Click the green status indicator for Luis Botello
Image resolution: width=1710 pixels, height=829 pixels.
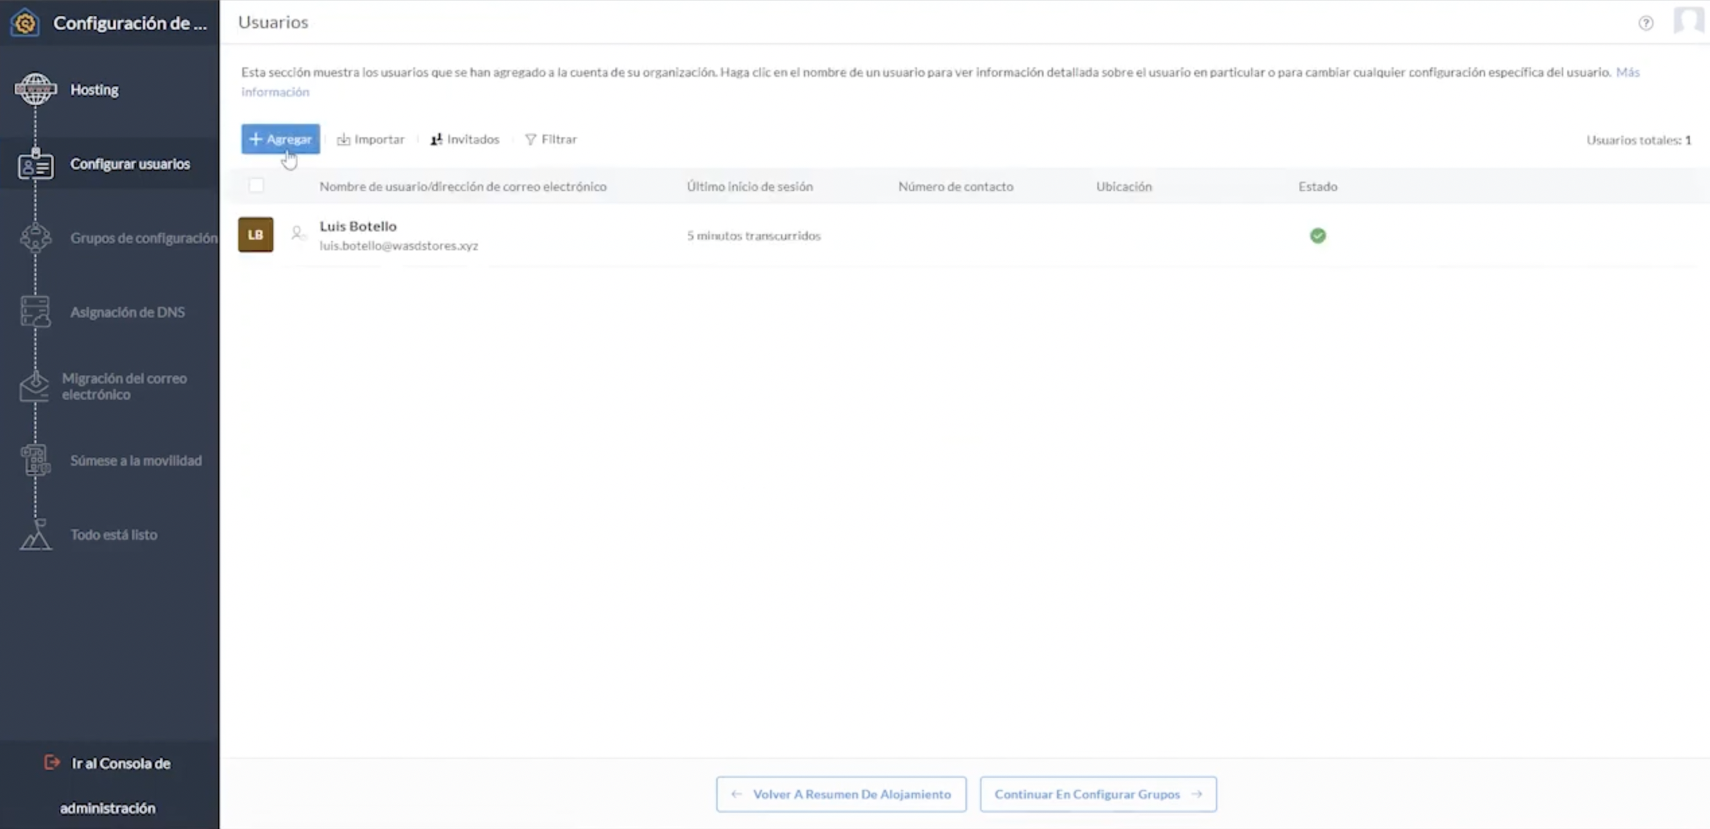(x=1318, y=234)
